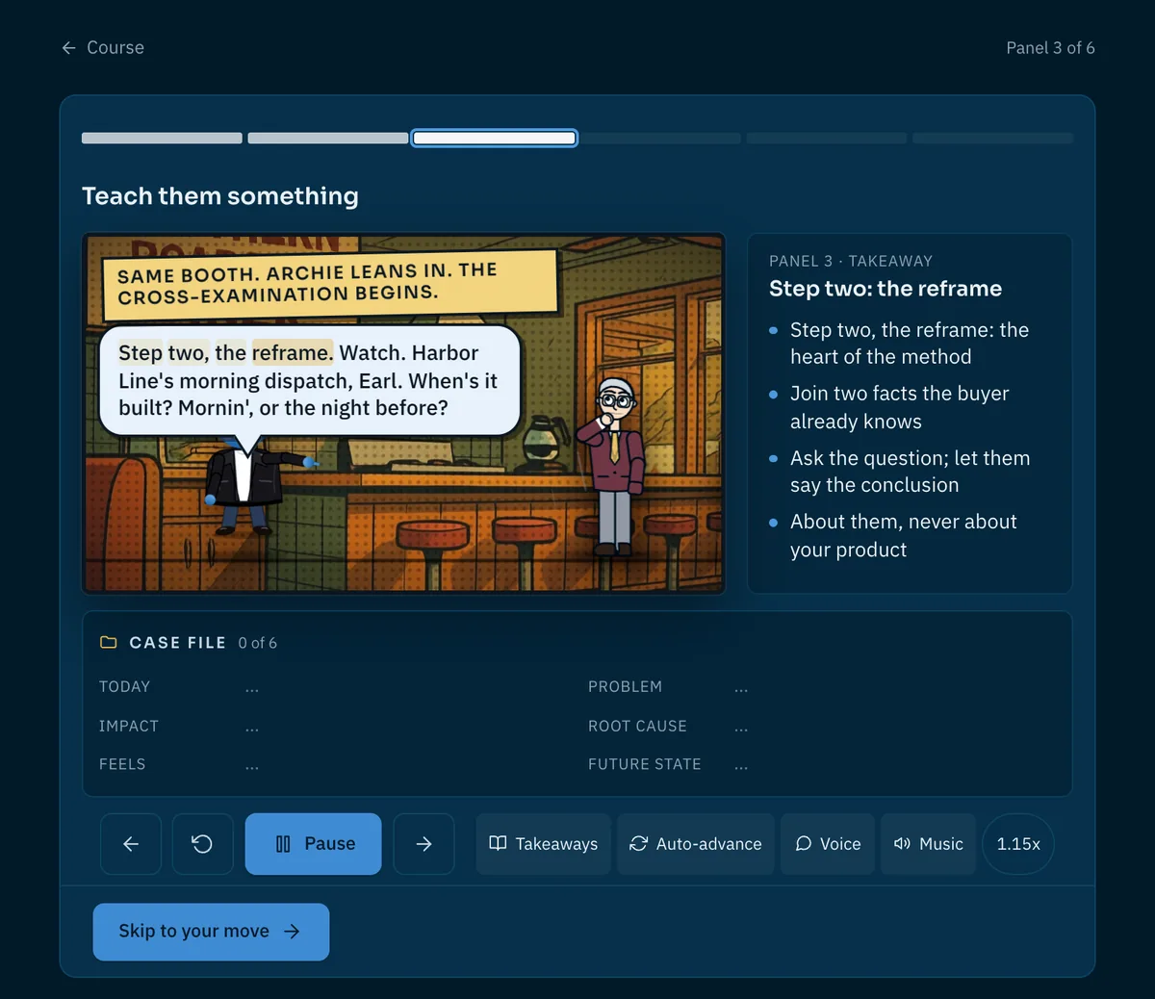The width and height of the screenshot is (1155, 999).
Task: Click the PROBLEM case file field
Action: pos(822,687)
